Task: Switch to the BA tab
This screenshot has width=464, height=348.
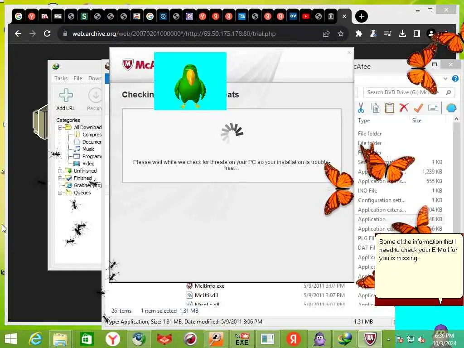Action: click(x=45, y=17)
